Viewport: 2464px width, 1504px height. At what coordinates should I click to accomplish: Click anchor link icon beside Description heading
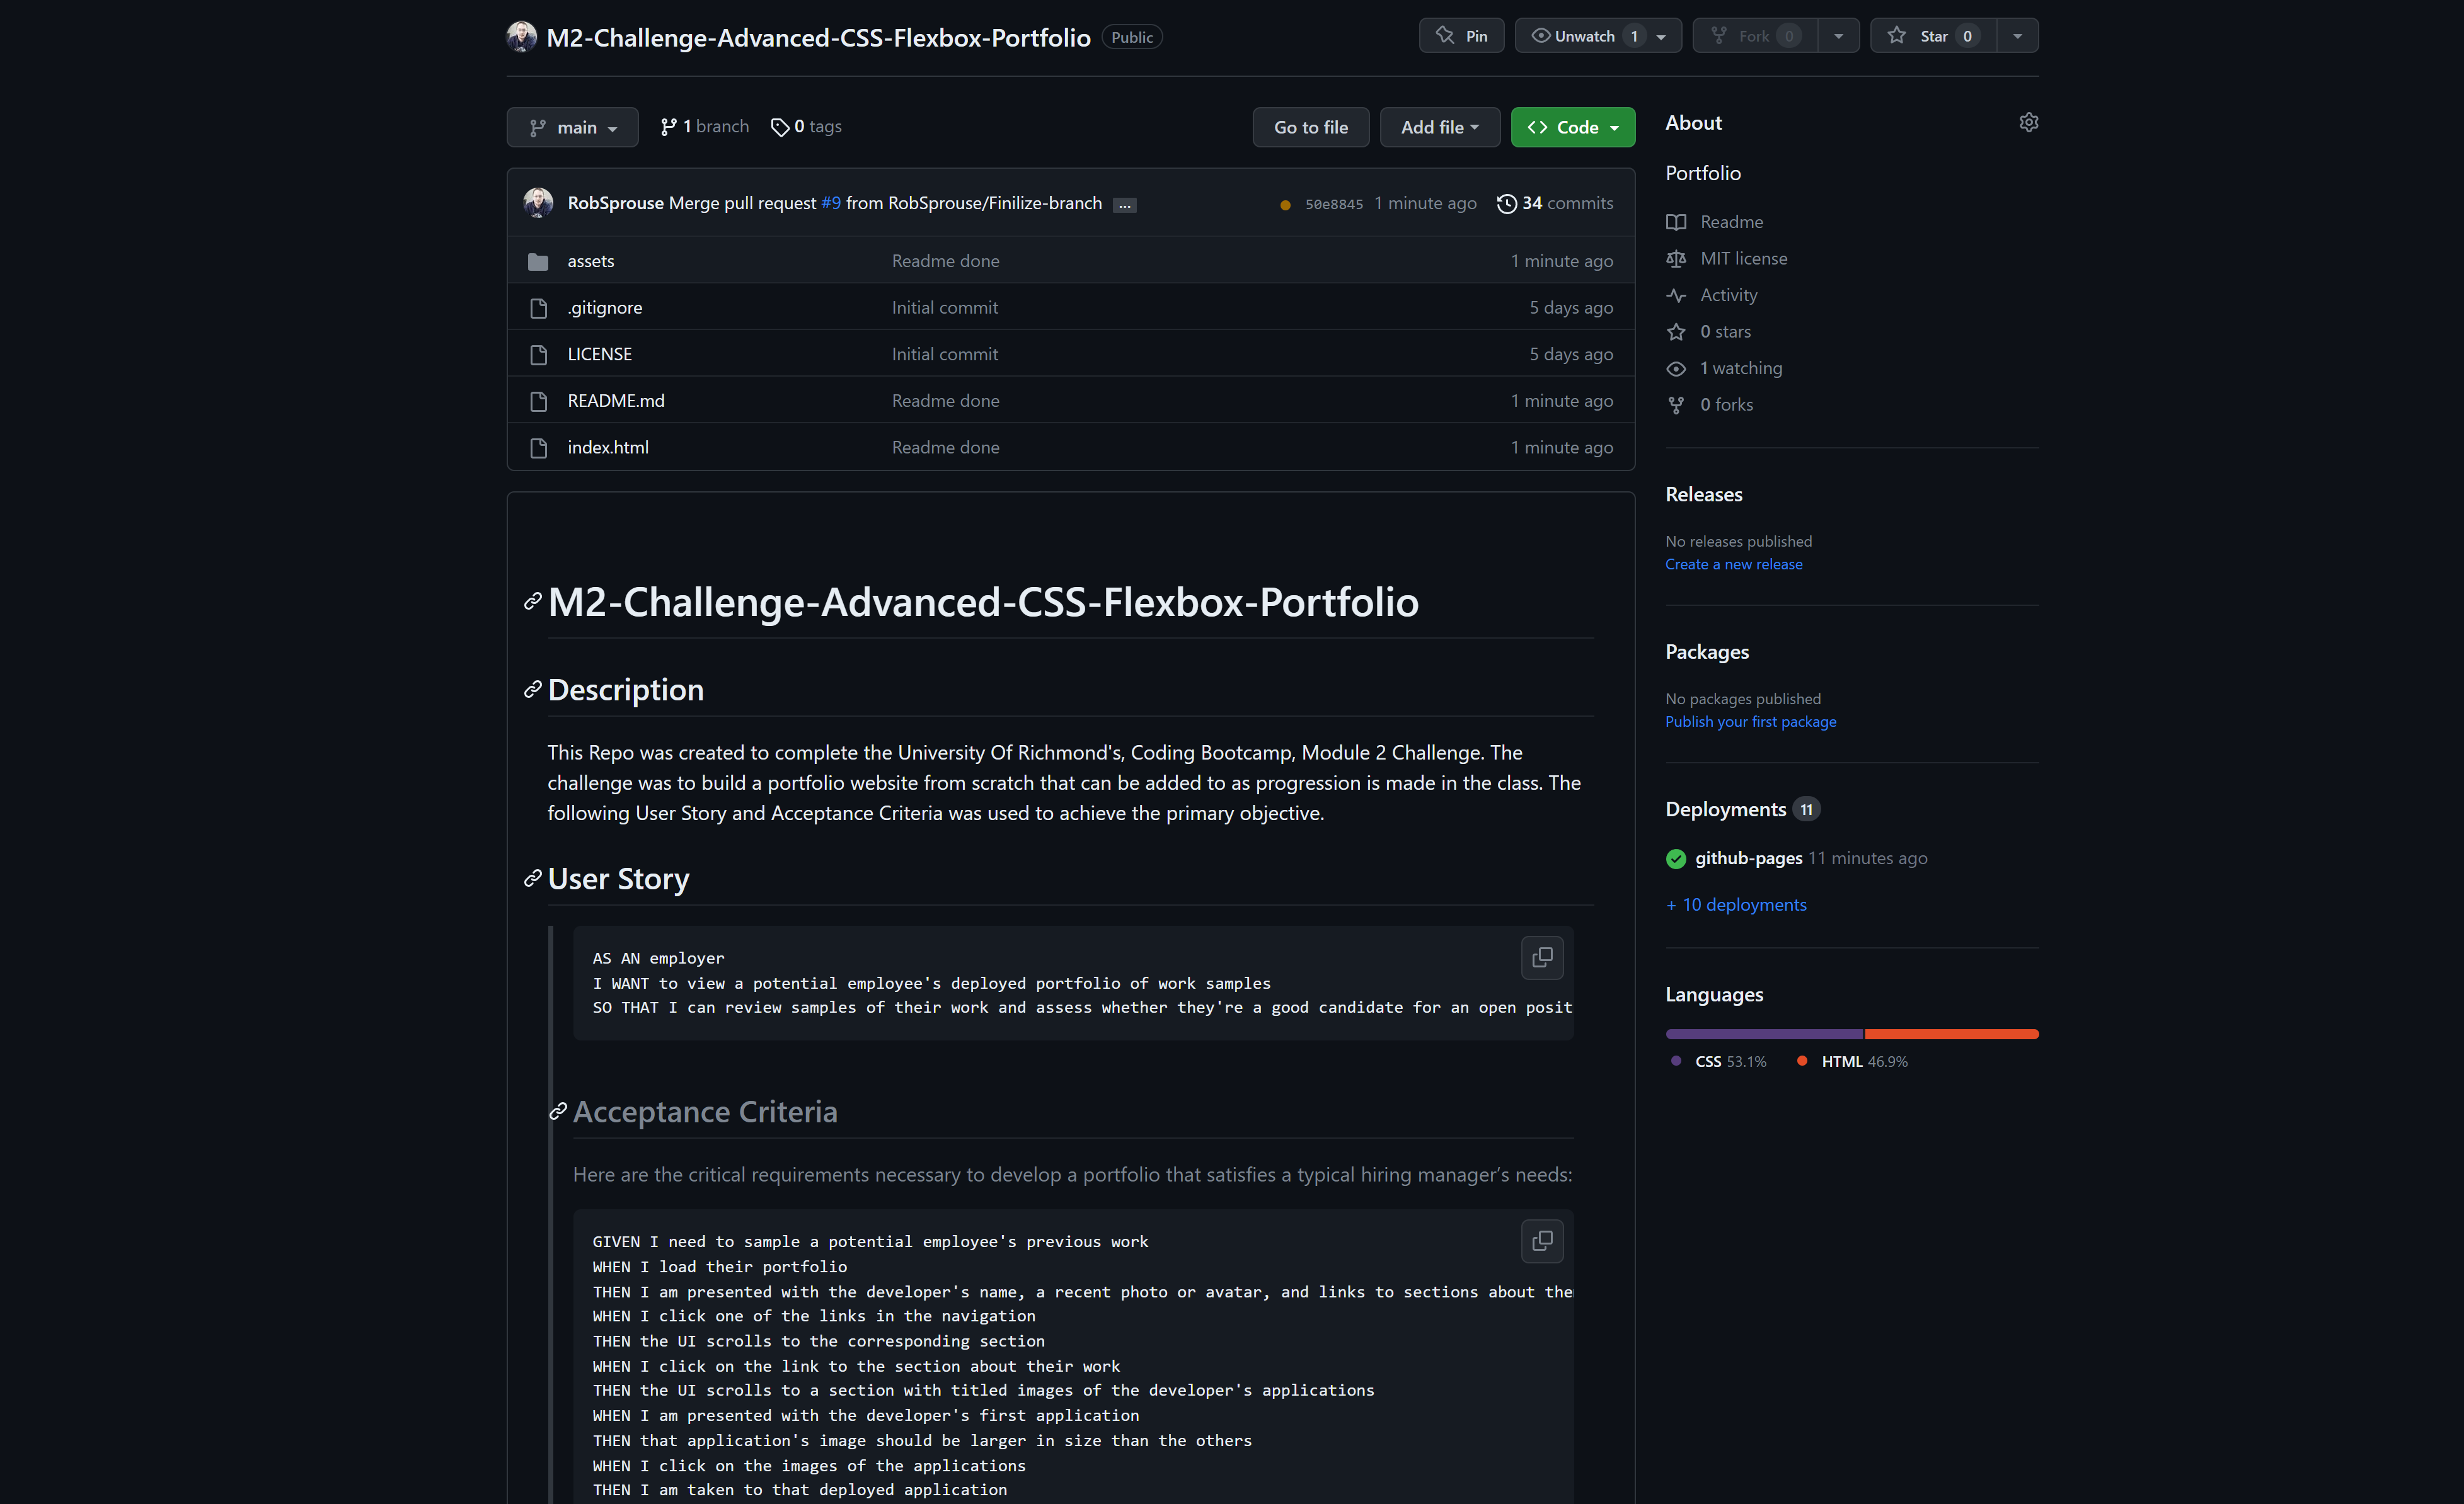point(532,690)
